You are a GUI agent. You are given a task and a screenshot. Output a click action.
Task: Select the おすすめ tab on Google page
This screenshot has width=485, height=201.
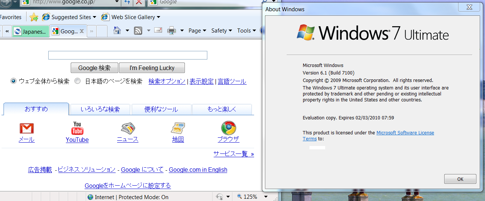tap(36, 109)
